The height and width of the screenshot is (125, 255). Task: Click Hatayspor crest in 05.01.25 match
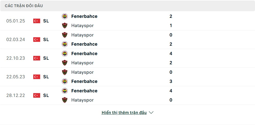click(x=64, y=26)
